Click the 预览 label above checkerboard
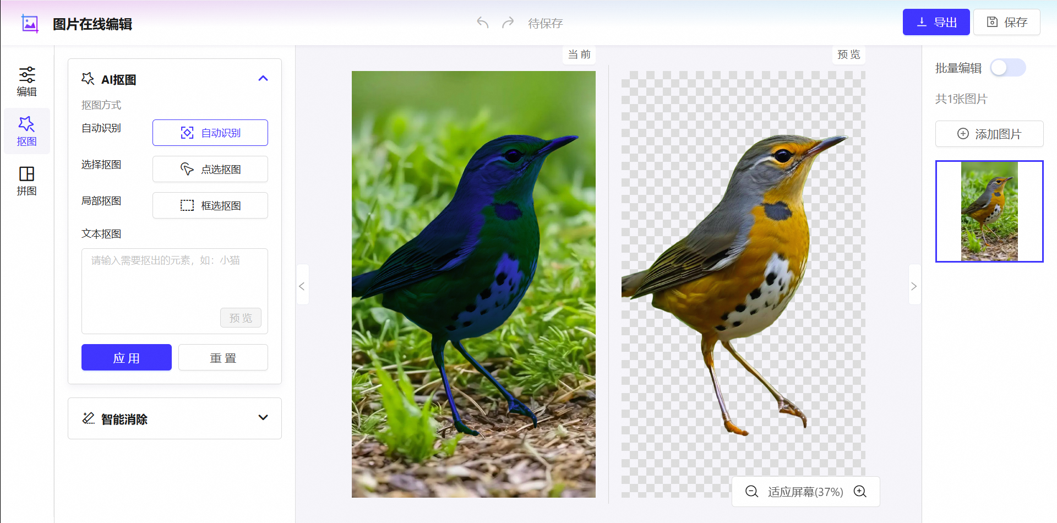1057x523 pixels. [x=848, y=54]
